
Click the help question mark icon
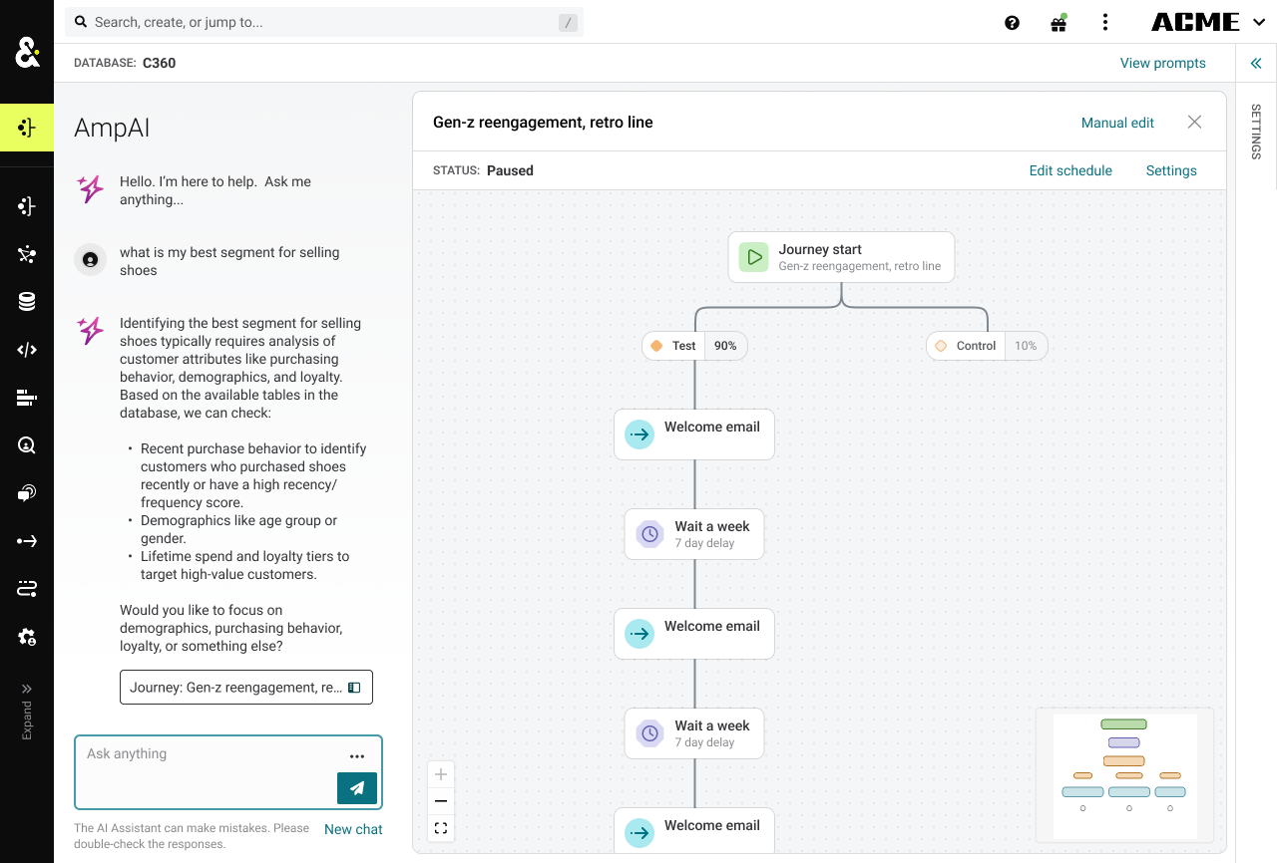[x=1012, y=23]
